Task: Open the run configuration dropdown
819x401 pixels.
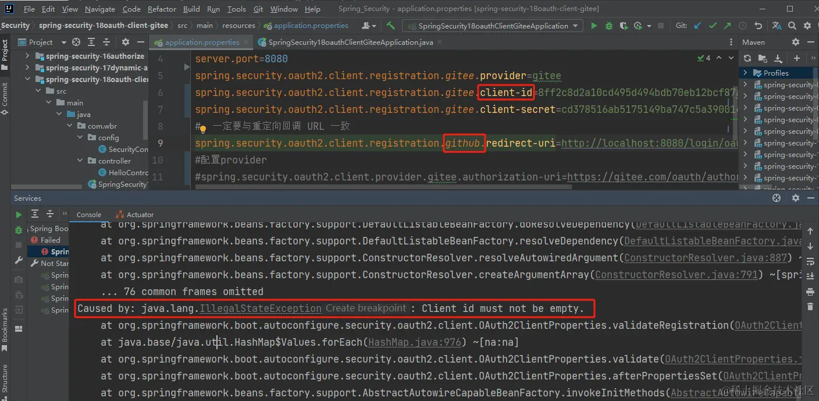Action: click(x=493, y=26)
